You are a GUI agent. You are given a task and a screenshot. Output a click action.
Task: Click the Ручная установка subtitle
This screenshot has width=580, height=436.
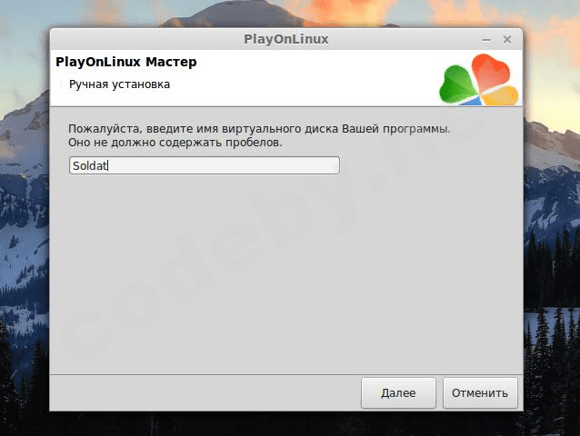[119, 84]
